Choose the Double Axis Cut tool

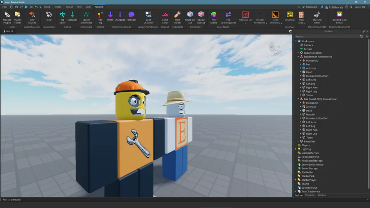click(201, 18)
